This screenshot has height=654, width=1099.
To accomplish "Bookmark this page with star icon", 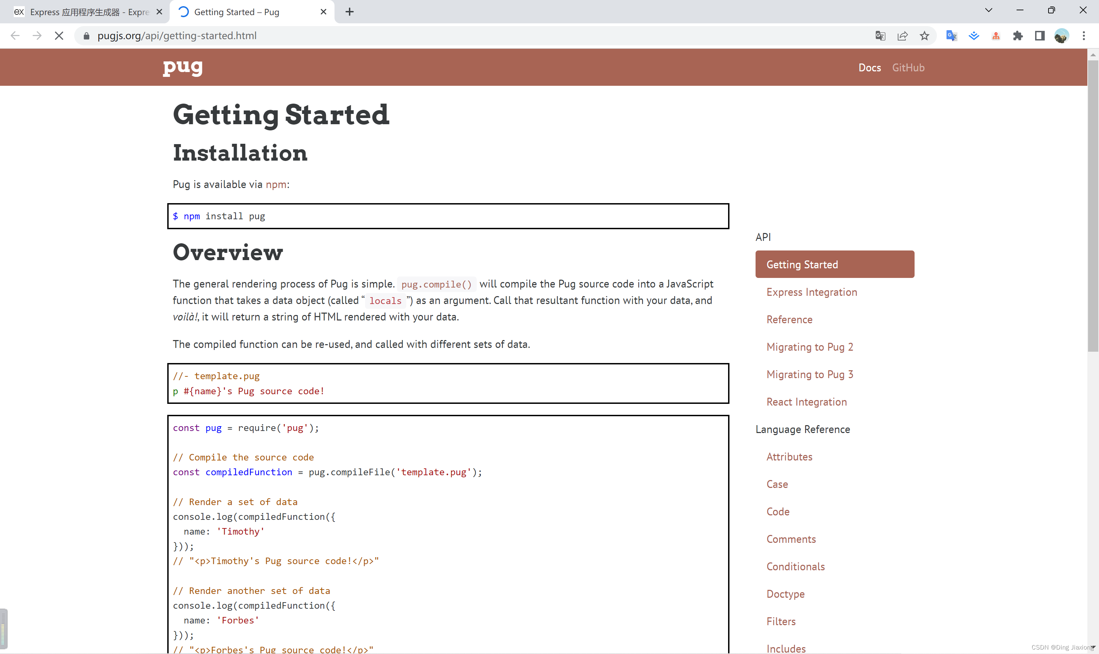I will point(924,36).
